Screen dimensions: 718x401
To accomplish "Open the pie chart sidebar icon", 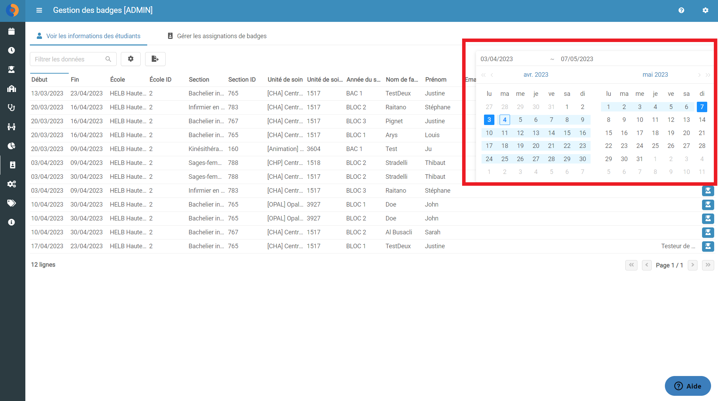I will coord(11,146).
